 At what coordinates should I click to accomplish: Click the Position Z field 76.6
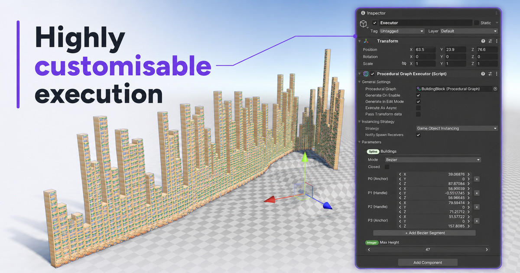point(487,50)
